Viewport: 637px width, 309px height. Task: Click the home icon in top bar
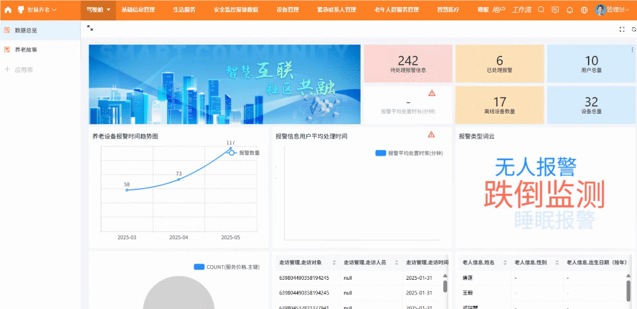click(8, 10)
